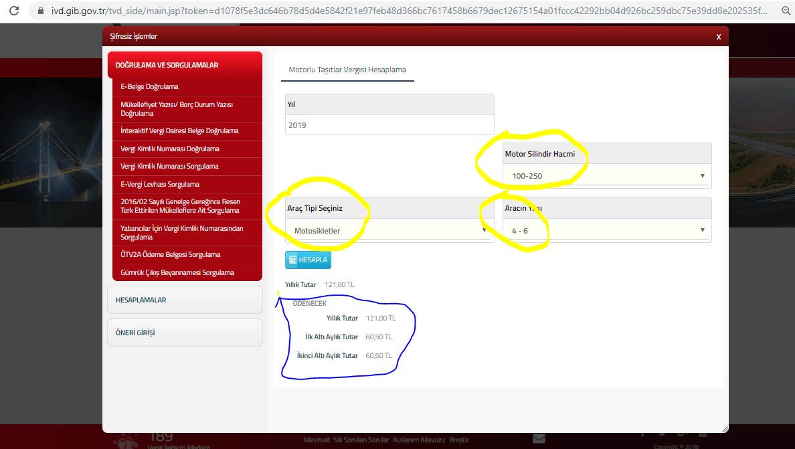Click the dialog resize handle corner
The image size is (795, 449).
click(725, 428)
